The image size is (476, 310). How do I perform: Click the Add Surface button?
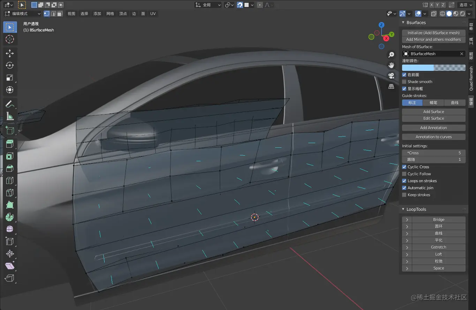tap(433, 111)
